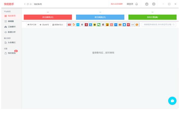Click the cloud upload icon beside 云端素材

click(x=6, y=27)
